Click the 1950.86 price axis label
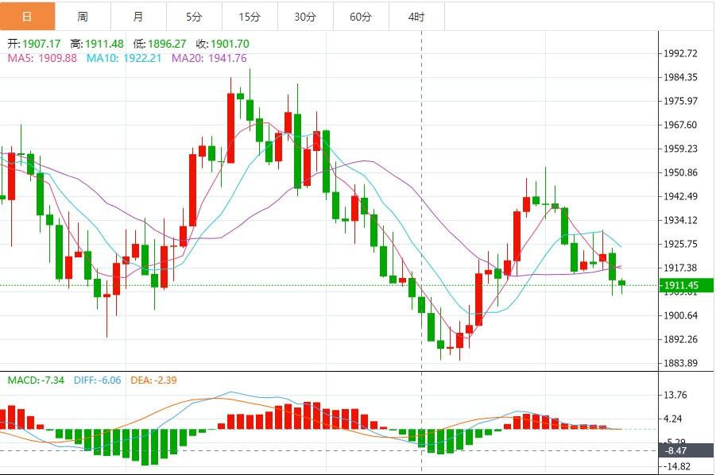This screenshot has height=475, width=716. 680,172
